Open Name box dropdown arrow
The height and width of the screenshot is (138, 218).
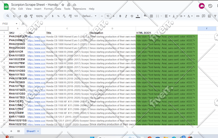pyautogui.click(x=17, y=24)
